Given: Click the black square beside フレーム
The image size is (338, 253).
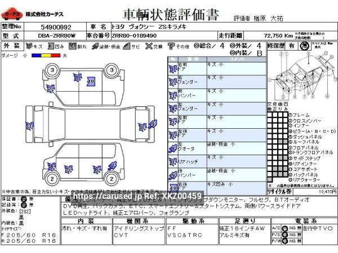Looking at the screenshot, I should (285, 115).
